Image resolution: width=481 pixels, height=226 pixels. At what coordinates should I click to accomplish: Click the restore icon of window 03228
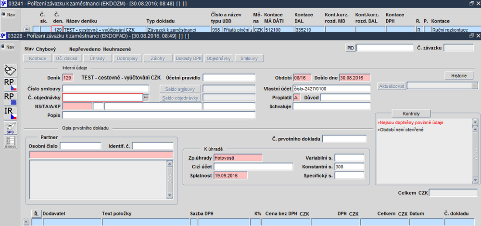472,36
